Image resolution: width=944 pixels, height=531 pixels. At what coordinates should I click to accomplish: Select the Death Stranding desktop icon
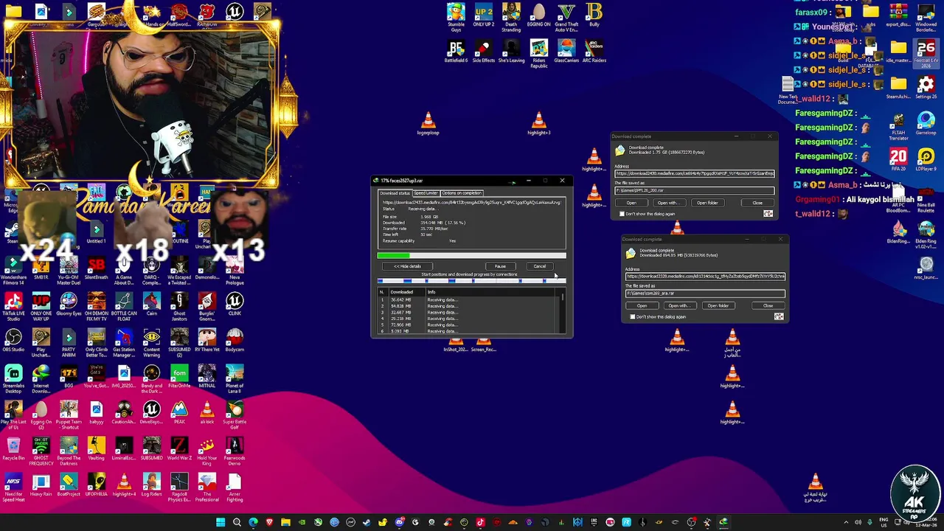(511, 17)
